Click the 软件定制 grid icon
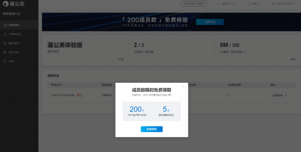This screenshot has width=301, height=152. click(x=5, y=52)
